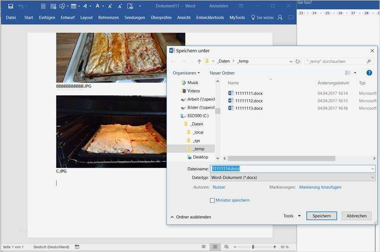Enable the Miniatur speichern checkbox

[x=212, y=201]
